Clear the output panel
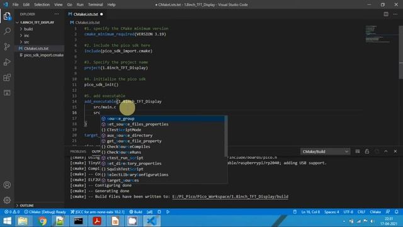 tap(357, 151)
